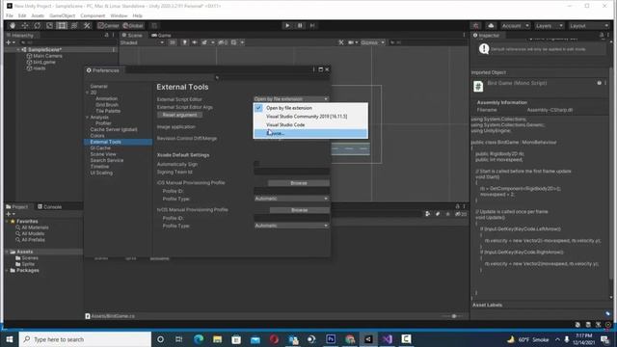The height and width of the screenshot is (347, 617).
Task: Select Scene View in Preferences sidebar
Action: tap(103, 154)
